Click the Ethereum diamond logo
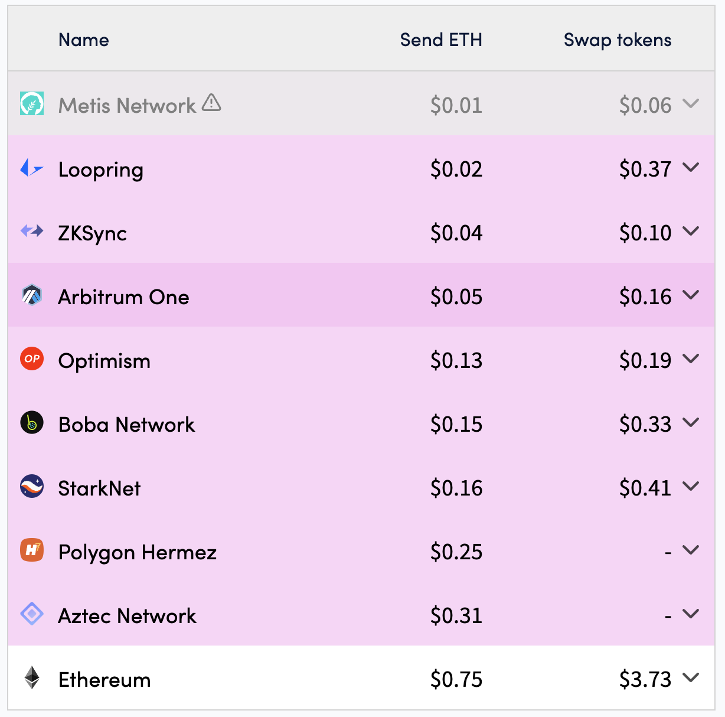Viewport: 725px width, 717px height. click(32, 677)
